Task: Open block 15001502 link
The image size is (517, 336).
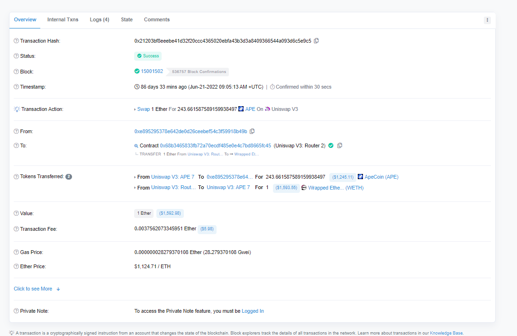Action: (152, 71)
